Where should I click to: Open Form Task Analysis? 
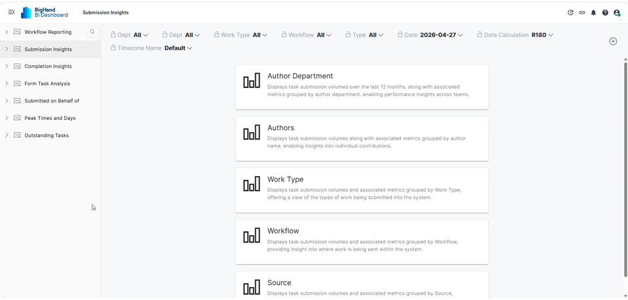coord(47,83)
